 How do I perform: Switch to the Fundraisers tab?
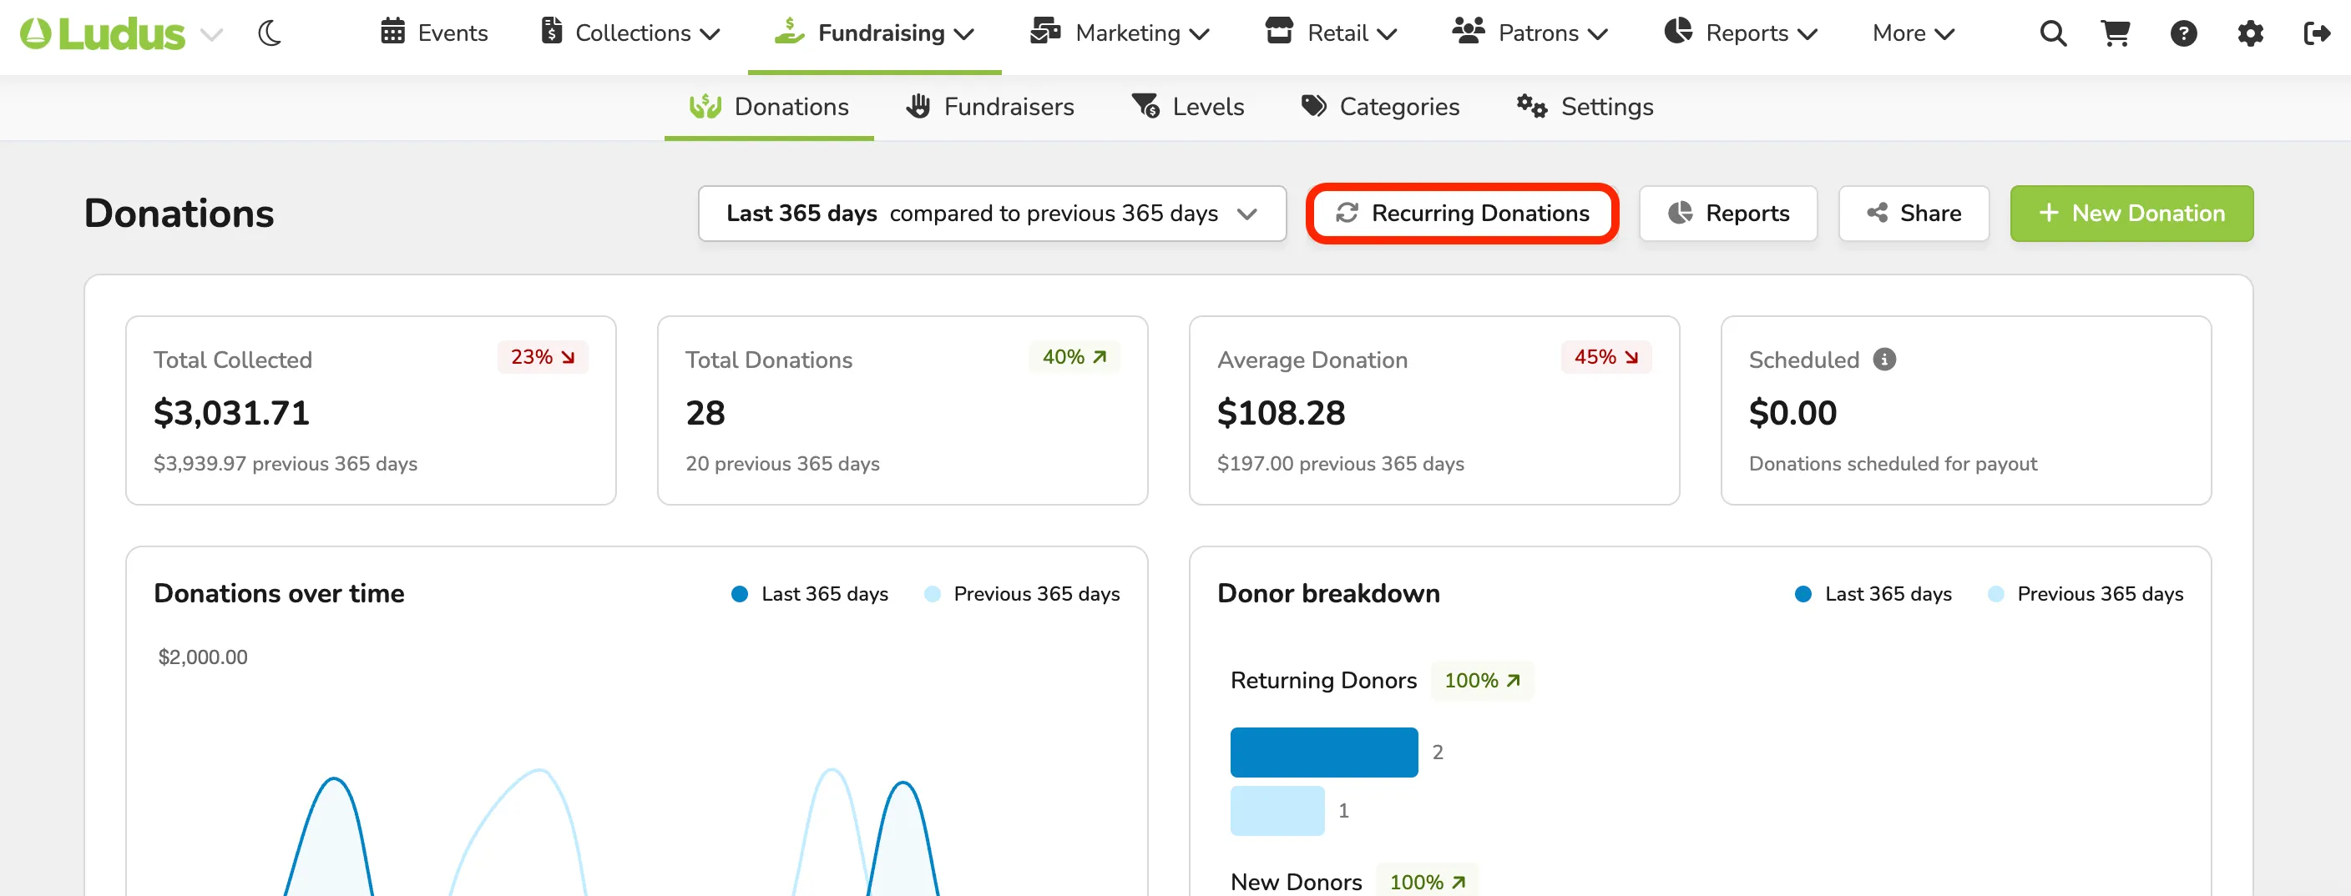pos(989,107)
